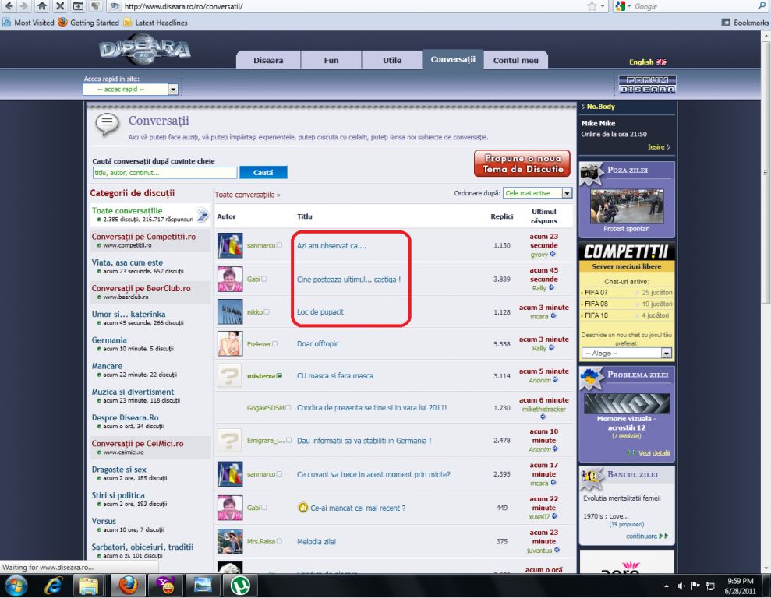Click the status box next to Eu4ever
The width and height of the screenshot is (771, 598).
275,343
